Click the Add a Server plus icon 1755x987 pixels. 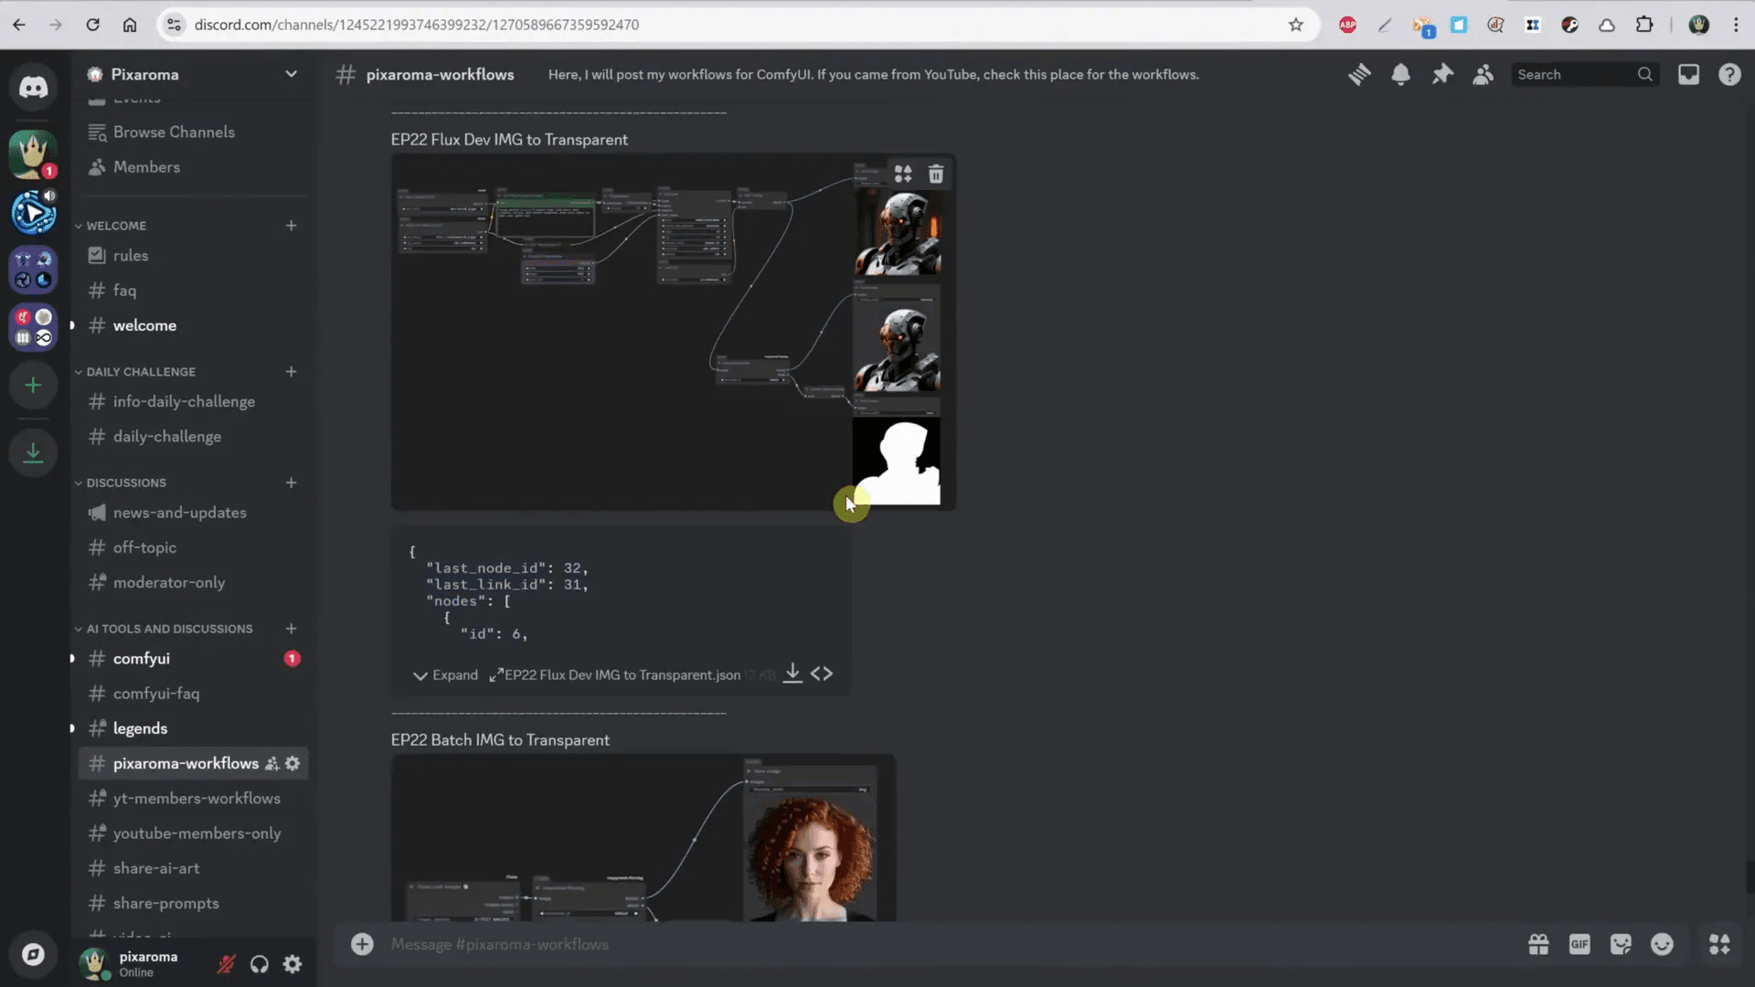(x=34, y=386)
